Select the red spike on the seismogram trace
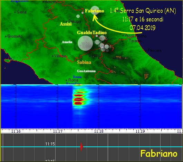The image size is (183, 162). [x=81, y=147]
